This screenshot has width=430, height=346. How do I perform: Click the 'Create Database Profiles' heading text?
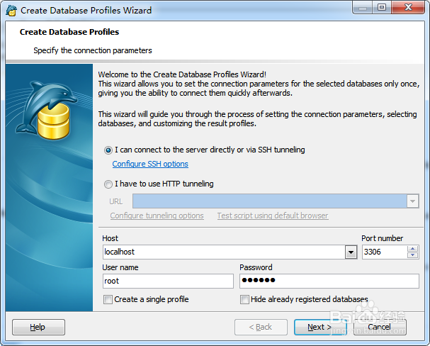click(x=69, y=32)
